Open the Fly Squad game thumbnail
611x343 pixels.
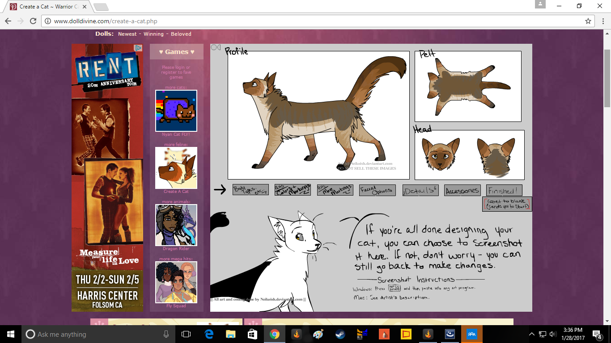tap(176, 282)
